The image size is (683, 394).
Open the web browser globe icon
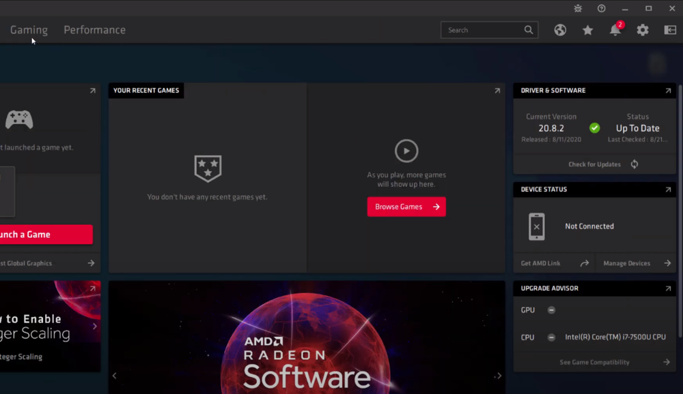pos(560,30)
